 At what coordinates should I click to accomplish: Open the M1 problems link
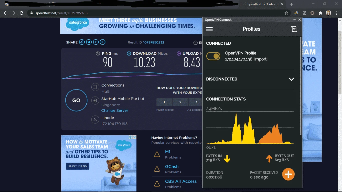(x=168, y=152)
